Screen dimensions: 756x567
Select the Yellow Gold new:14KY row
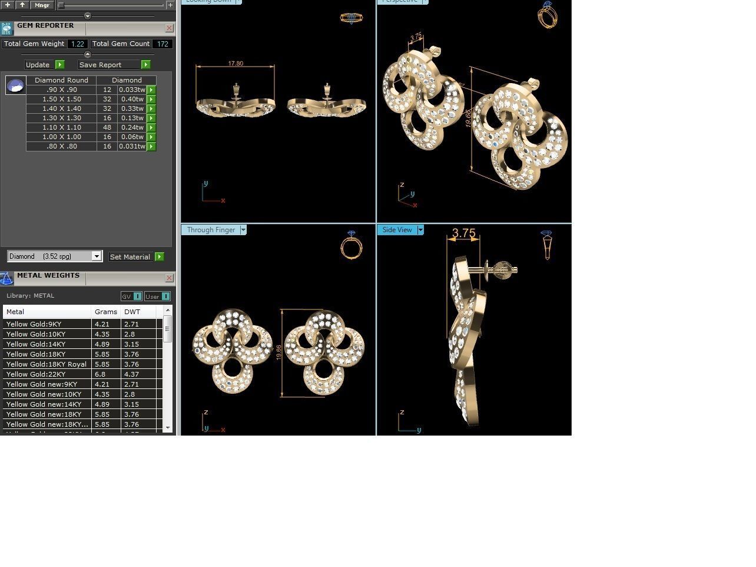pos(82,404)
